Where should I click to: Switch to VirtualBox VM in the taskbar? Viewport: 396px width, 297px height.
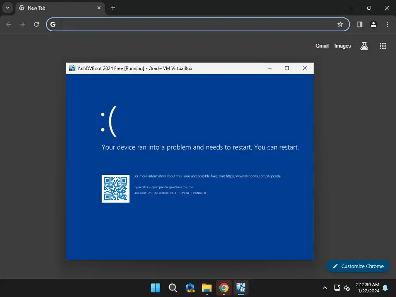coord(241,288)
